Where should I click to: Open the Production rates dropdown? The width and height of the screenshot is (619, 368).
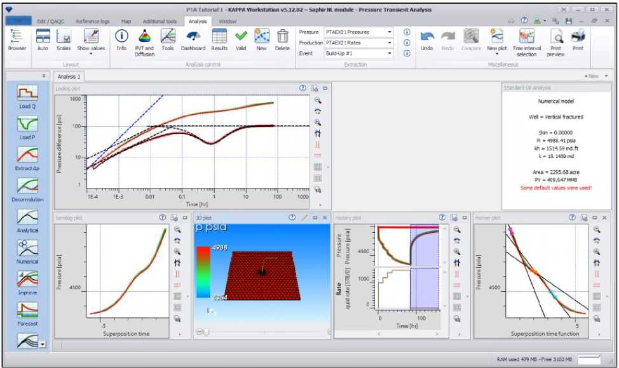(x=390, y=43)
